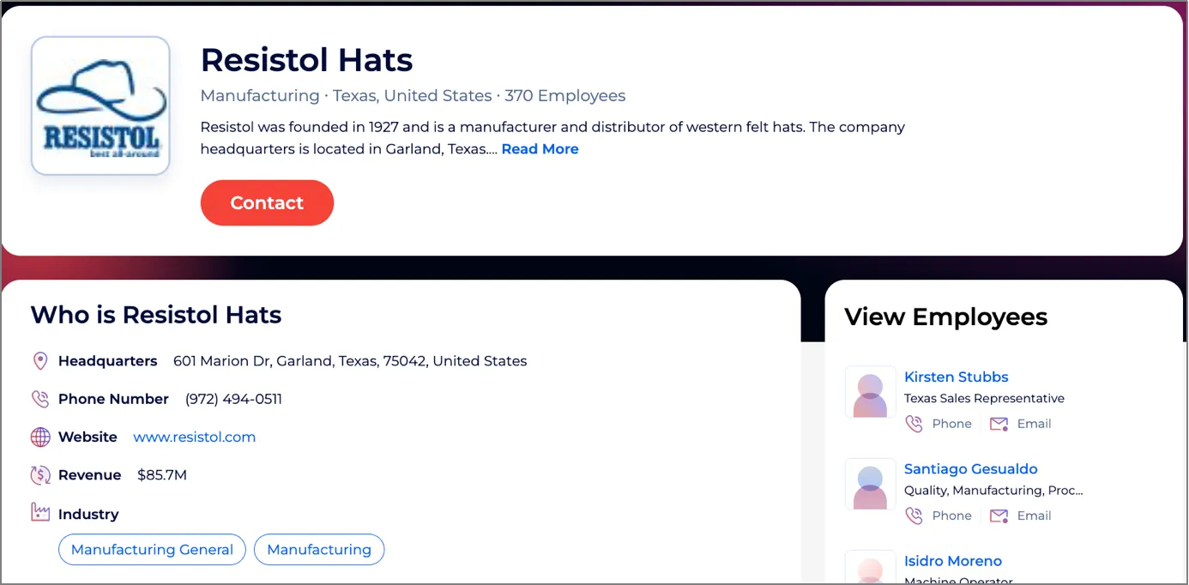Screen dimensions: 1189x585
Task: Click phone icon under Santiago Gesualdo
Action: coord(914,516)
